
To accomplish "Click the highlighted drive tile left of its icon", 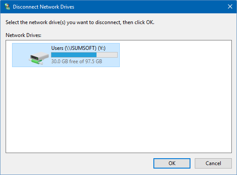I will (x=20, y=55).
